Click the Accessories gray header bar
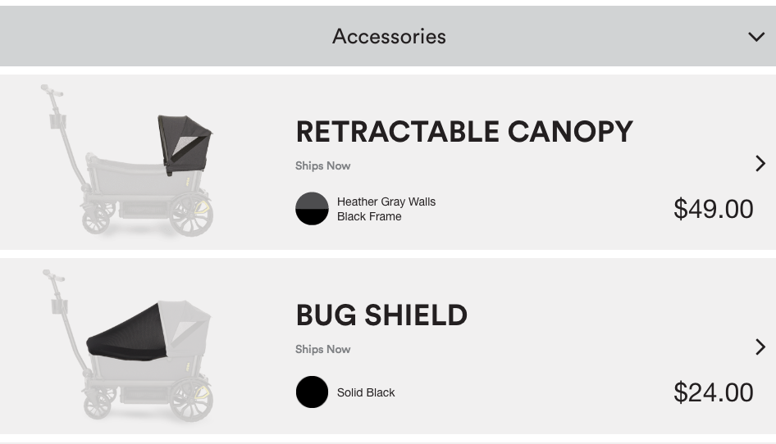This screenshot has width=776, height=444. [388, 36]
